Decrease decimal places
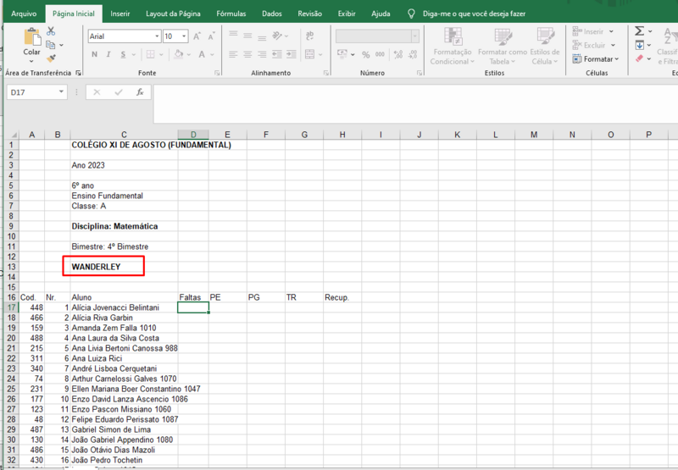Screen dimensions: 678x470 coord(413,54)
